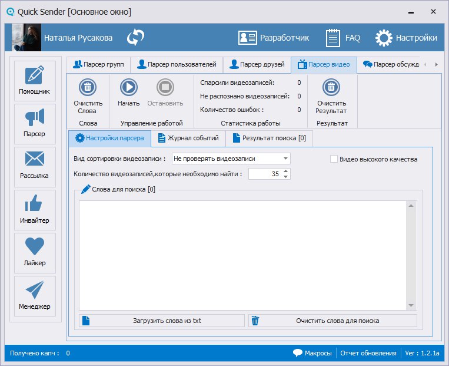Open Настройки gear in header

406,38
